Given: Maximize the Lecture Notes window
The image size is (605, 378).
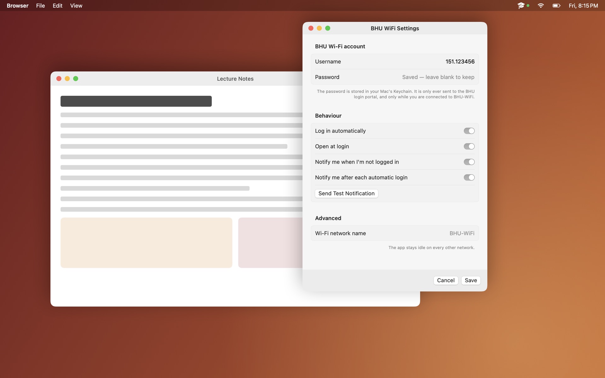Looking at the screenshot, I should point(76,78).
